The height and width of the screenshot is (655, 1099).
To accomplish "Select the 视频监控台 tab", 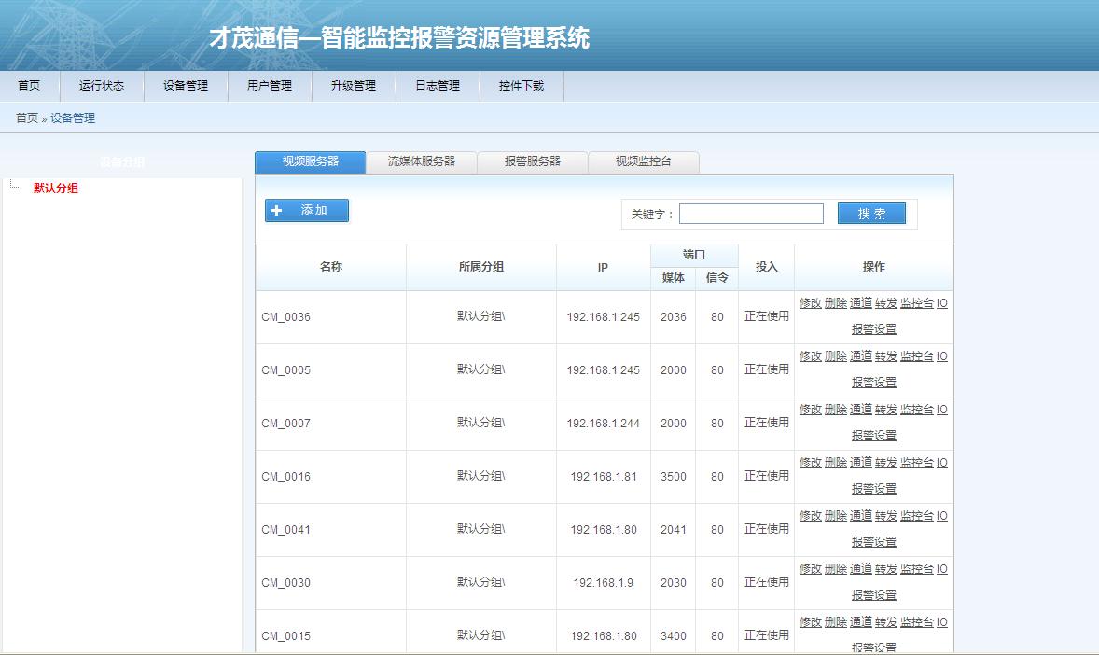I will pyautogui.click(x=644, y=161).
